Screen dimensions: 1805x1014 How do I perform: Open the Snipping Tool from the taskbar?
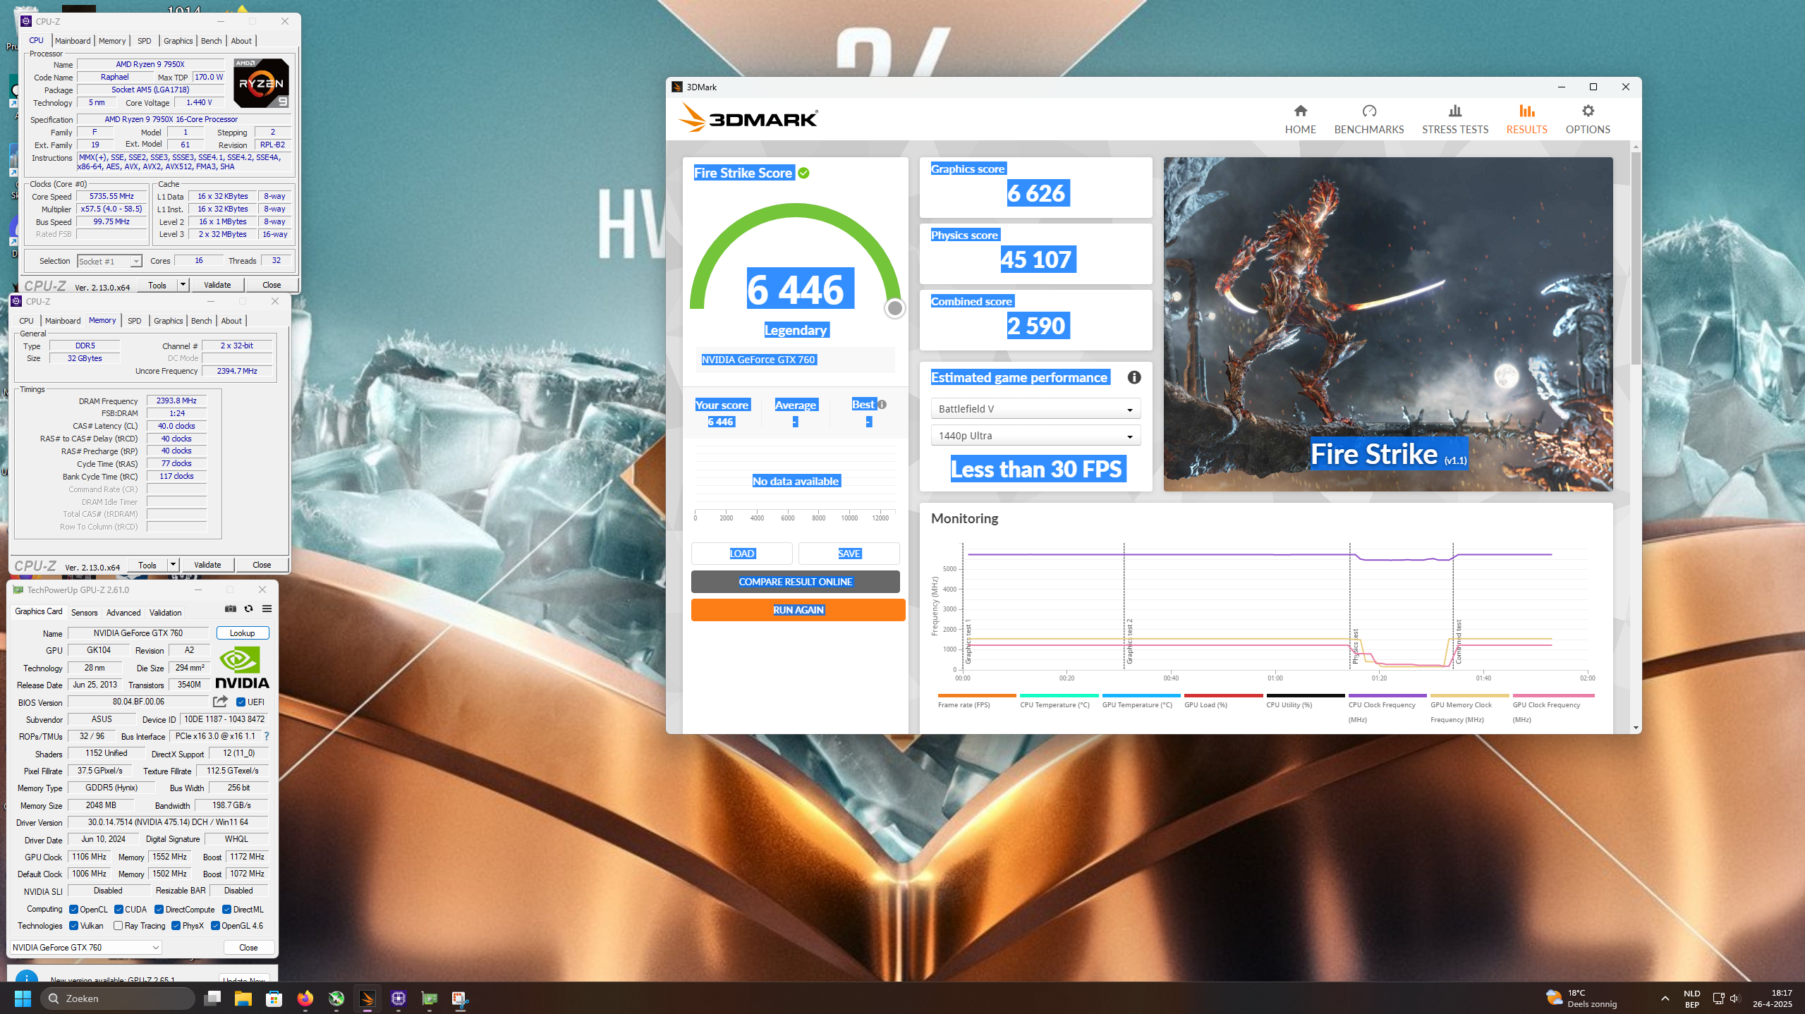(460, 998)
